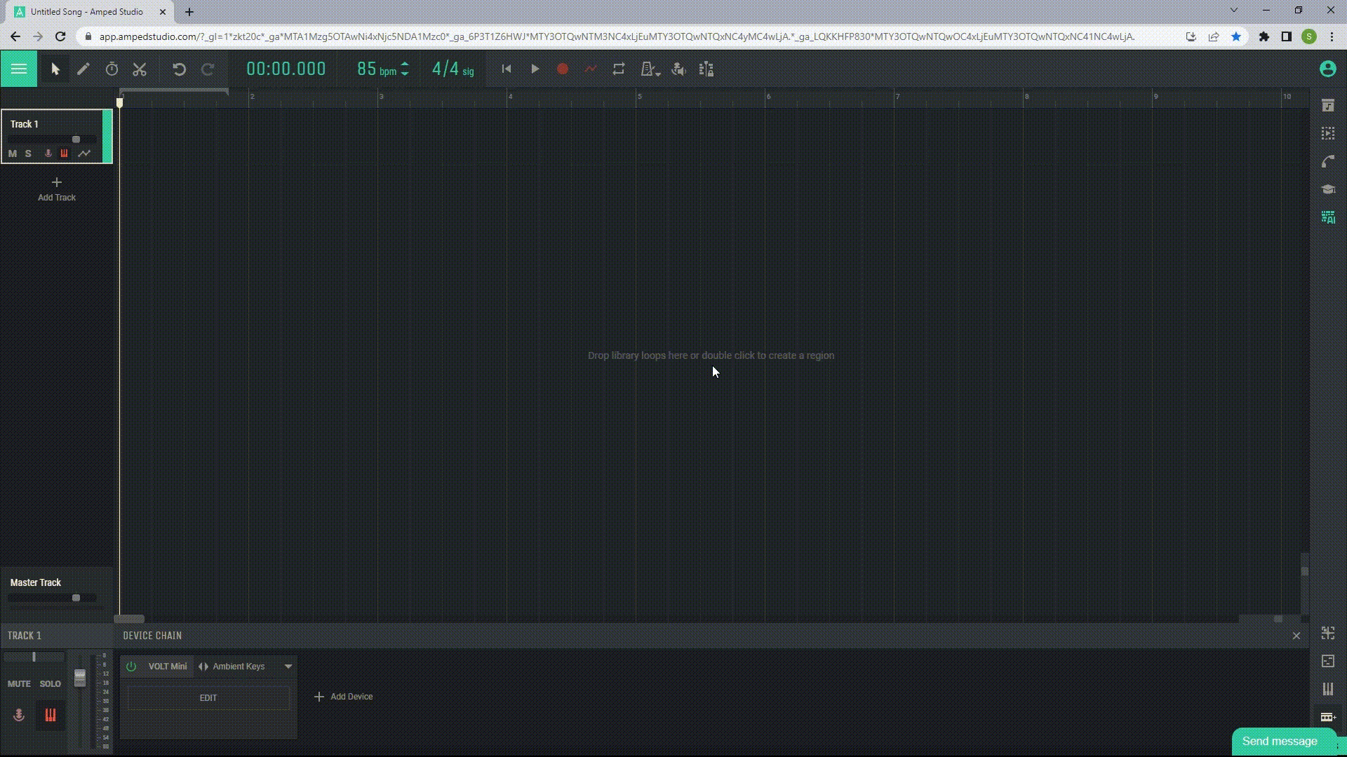The image size is (1347, 757).
Task: Click the record button
Action: (x=563, y=69)
